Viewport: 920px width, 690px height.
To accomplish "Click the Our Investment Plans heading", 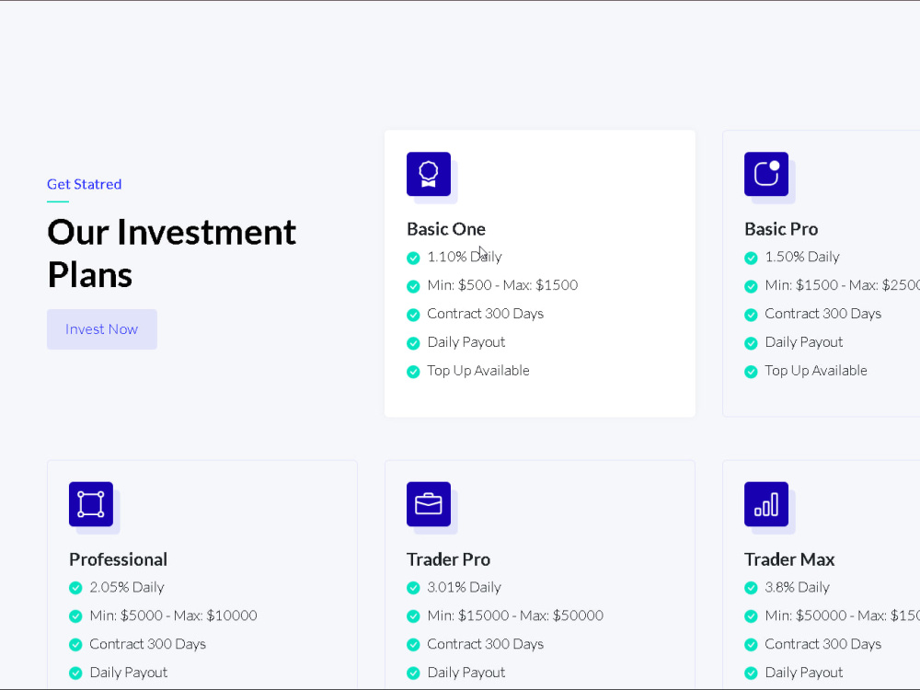I will click(171, 253).
